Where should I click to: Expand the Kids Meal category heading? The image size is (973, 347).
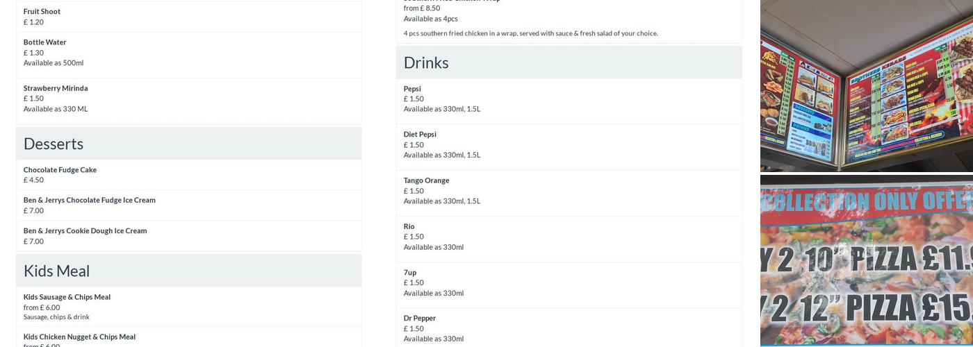point(188,271)
